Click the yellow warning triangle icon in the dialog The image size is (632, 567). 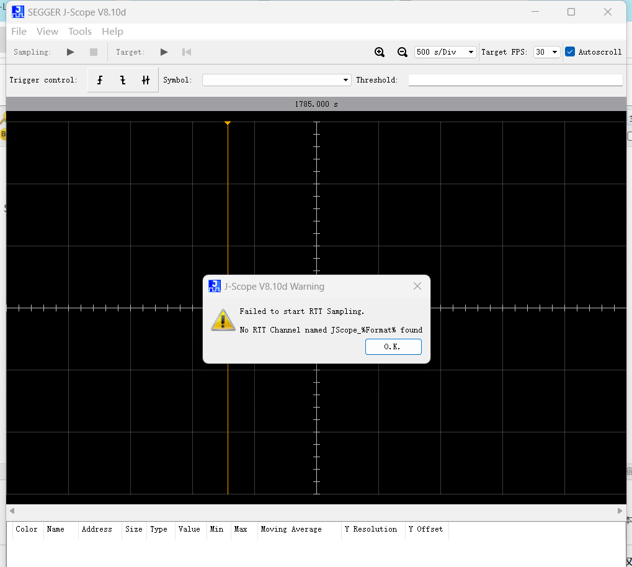pyautogui.click(x=223, y=320)
